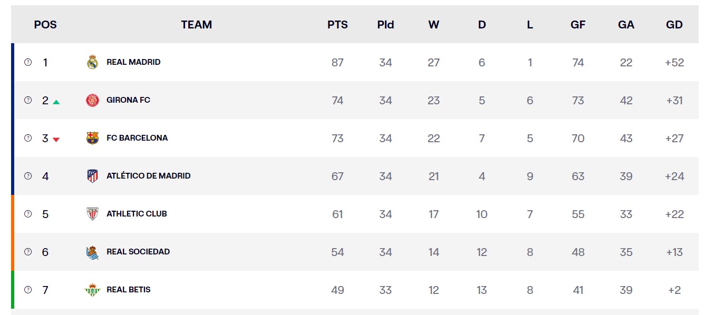Open the ATHLETIC CLUB team link
This screenshot has height=315, width=706.
point(137,214)
